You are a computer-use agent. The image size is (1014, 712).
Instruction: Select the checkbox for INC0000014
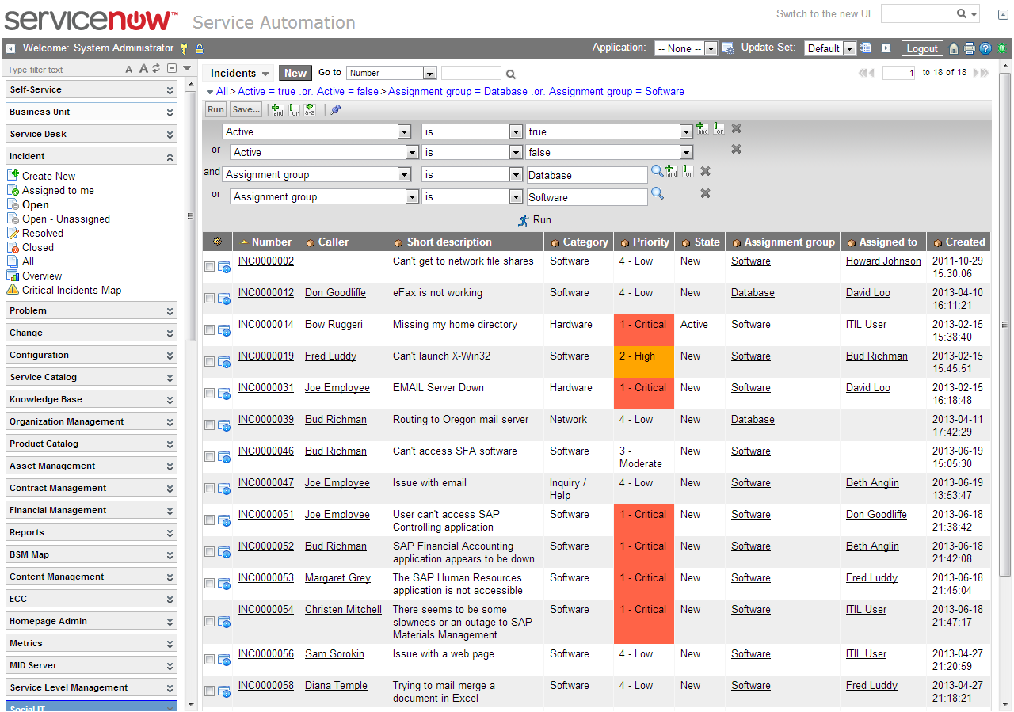(209, 330)
